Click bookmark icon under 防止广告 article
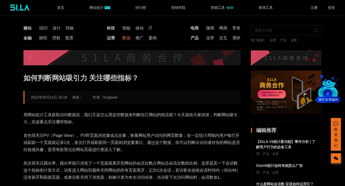Viewport: 345px width, 186px height. point(258,172)
